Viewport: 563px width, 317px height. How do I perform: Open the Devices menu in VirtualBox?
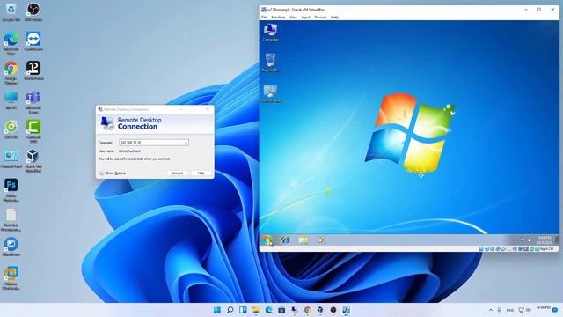coord(320,18)
